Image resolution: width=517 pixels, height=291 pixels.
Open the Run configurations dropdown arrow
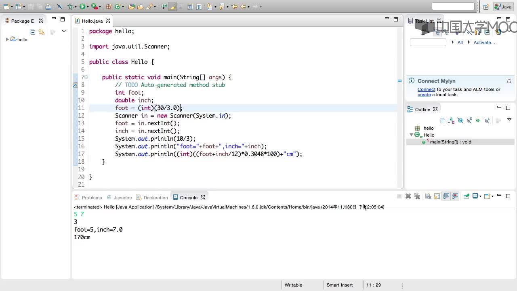click(88, 7)
